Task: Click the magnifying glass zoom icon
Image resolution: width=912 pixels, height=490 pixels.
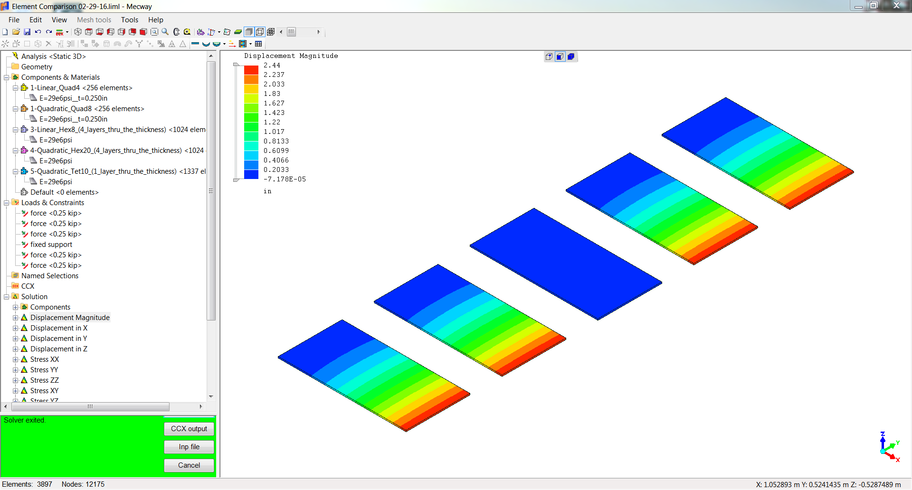Action: coord(165,32)
